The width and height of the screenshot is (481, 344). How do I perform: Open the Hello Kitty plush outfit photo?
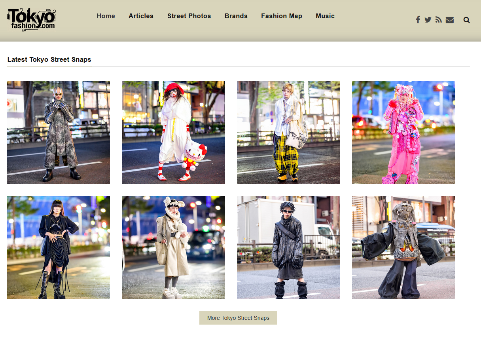[x=173, y=133]
